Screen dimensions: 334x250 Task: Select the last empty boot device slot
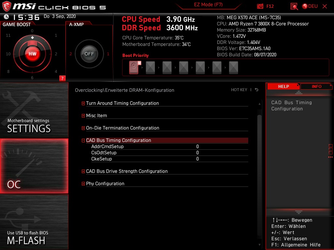click(x=234, y=68)
